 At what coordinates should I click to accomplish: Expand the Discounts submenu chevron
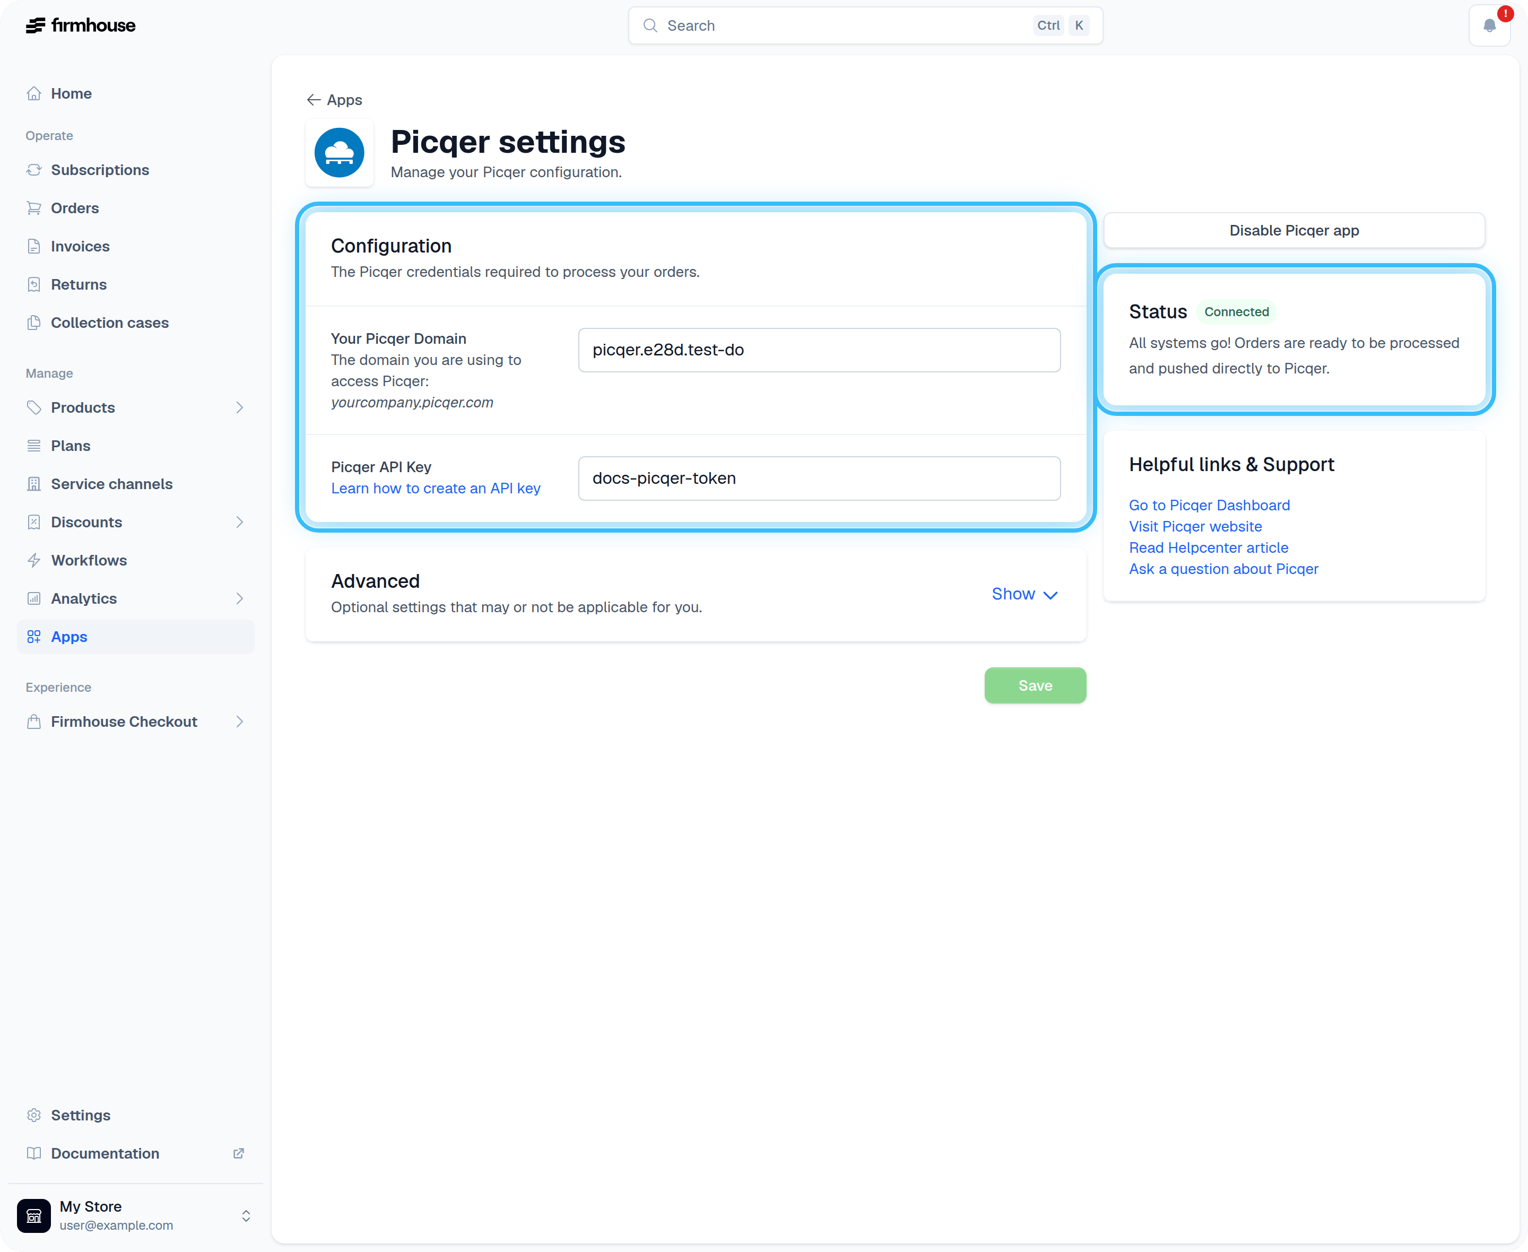239,522
